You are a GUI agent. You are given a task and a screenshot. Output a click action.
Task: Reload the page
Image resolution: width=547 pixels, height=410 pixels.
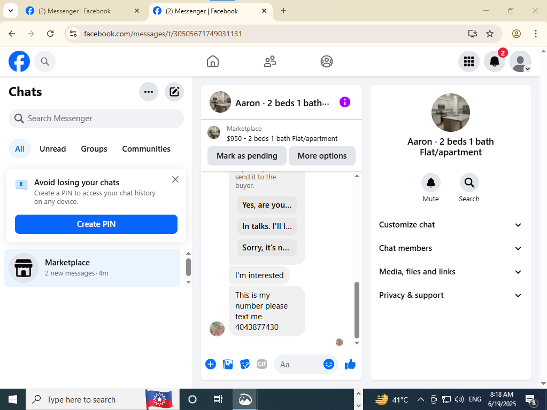50,34
